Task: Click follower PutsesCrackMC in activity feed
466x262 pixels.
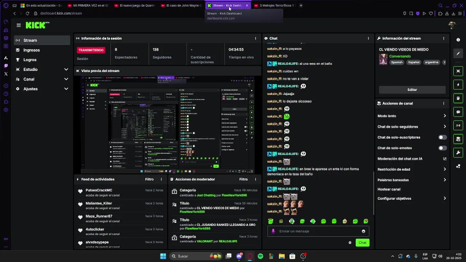Action: pyautogui.click(x=99, y=190)
